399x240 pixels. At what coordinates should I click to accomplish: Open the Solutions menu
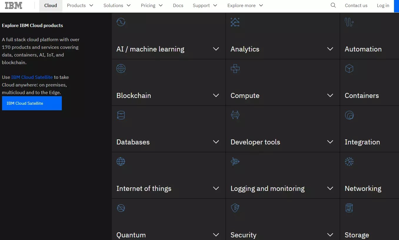click(x=117, y=6)
